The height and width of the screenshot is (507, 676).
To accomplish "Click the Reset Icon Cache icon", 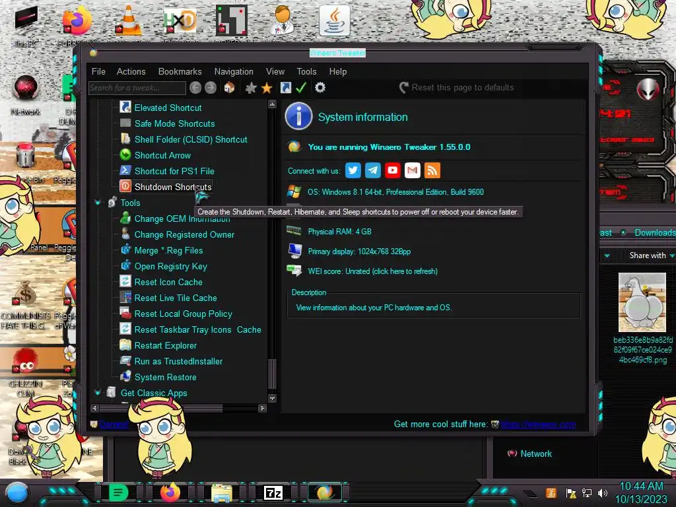I will 125,281.
